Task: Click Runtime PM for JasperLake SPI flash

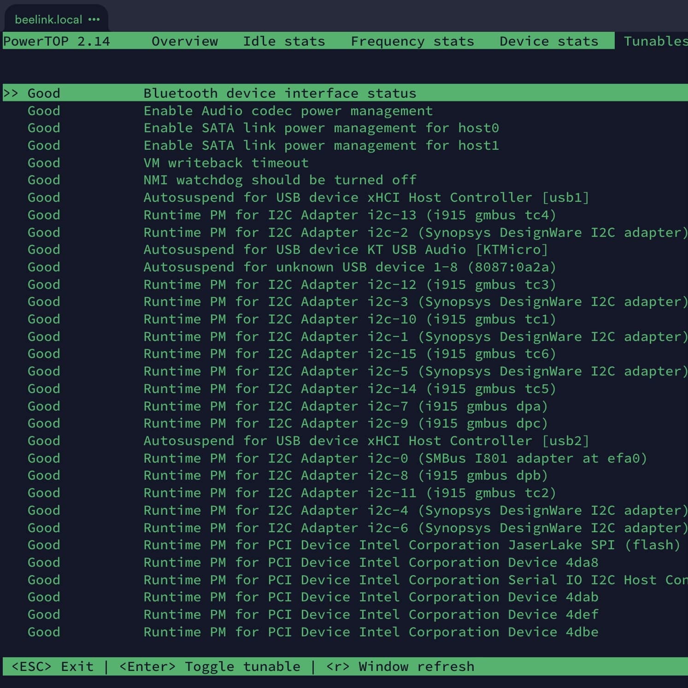Action: pyautogui.click(x=412, y=545)
